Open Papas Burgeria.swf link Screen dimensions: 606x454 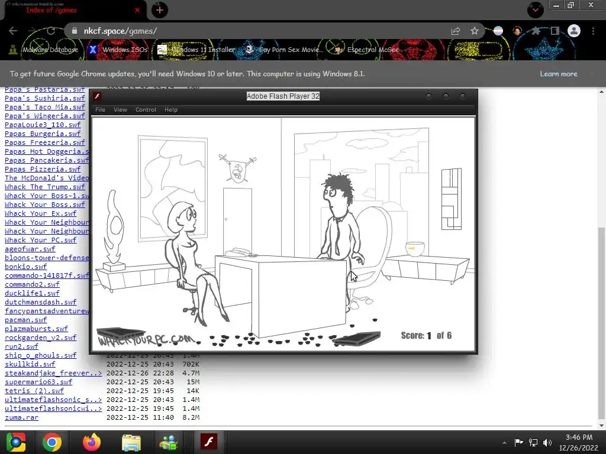(43, 134)
